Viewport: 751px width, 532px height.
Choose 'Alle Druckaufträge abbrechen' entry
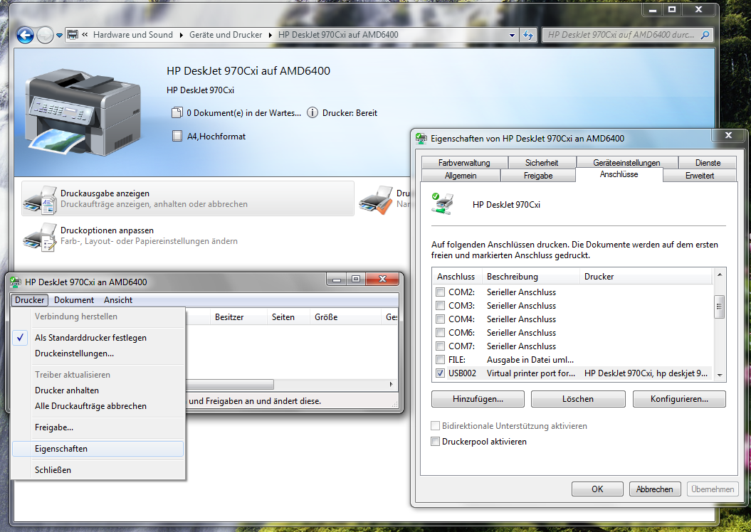click(98, 406)
